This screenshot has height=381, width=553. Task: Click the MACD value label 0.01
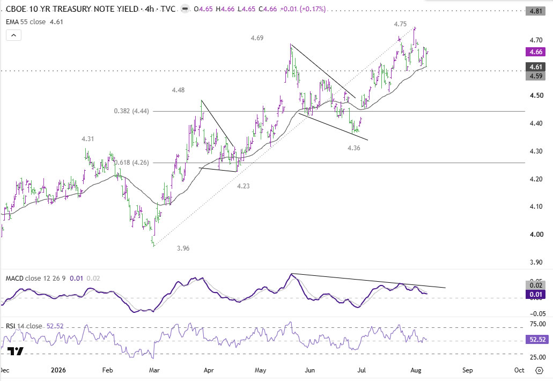point(536,295)
